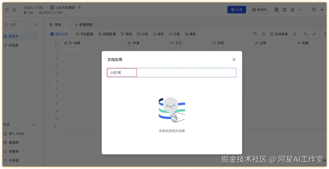This screenshot has height=169, width=329.
Task: Tick the select-all checkbox in header
Action: 57,43
